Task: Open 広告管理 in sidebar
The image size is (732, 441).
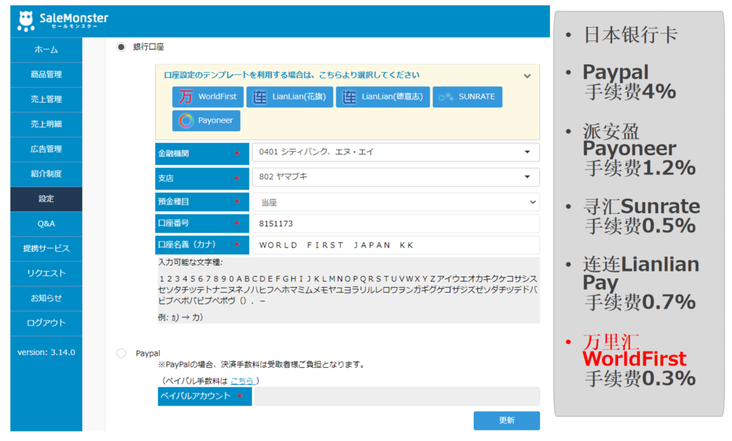Action: click(x=46, y=149)
